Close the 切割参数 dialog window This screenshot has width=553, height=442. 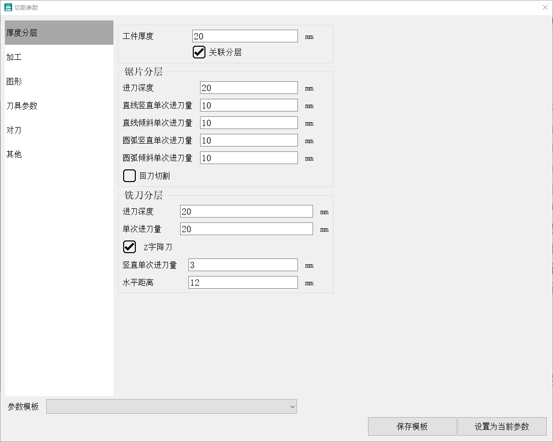coord(545,7)
